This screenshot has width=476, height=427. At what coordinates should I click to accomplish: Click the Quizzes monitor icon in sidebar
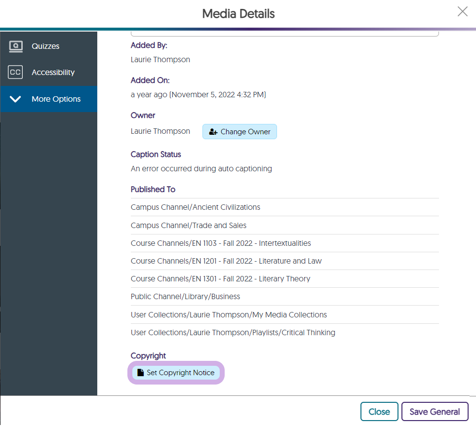point(15,46)
